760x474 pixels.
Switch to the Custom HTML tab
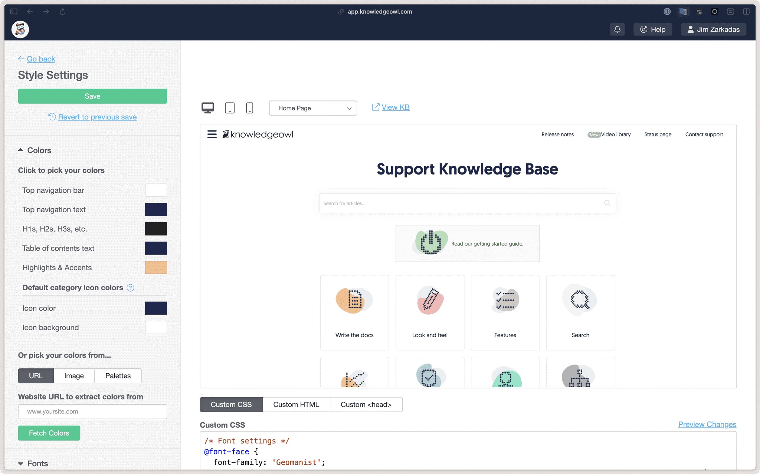[x=296, y=404]
